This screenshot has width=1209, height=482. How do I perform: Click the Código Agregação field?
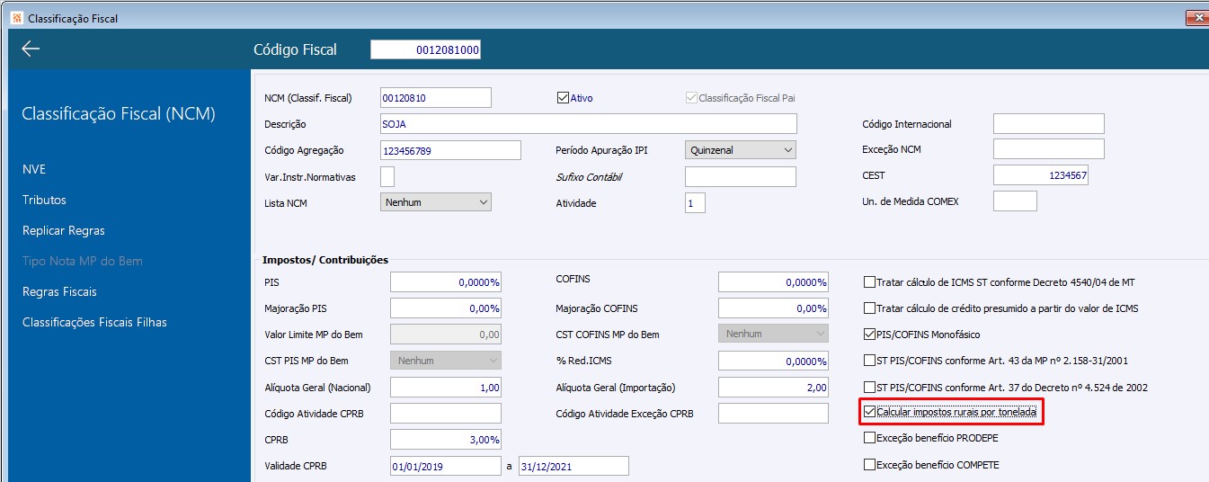pyautogui.click(x=451, y=150)
